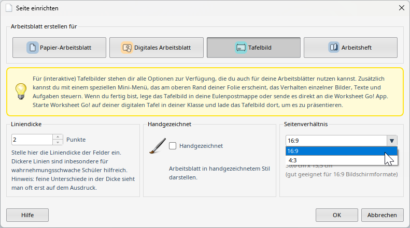
Task: Click the Liniendicke value field
Action: (x=32, y=140)
